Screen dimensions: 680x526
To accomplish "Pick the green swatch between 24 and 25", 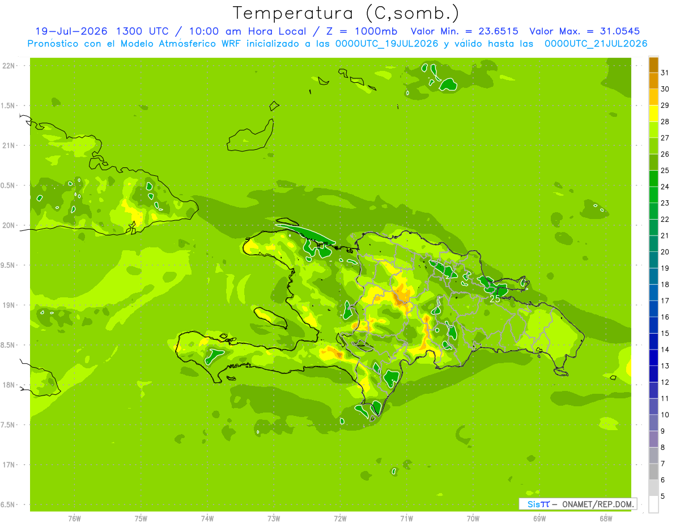I will [x=653, y=179].
